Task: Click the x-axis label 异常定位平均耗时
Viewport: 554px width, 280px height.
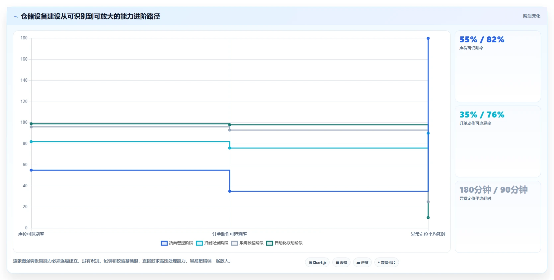Action: click(x=428, y=234)
